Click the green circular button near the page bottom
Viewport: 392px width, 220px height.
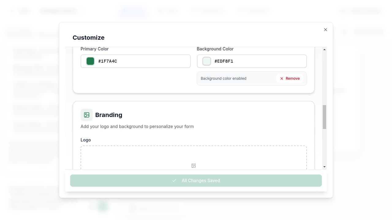tap(103, 206)
